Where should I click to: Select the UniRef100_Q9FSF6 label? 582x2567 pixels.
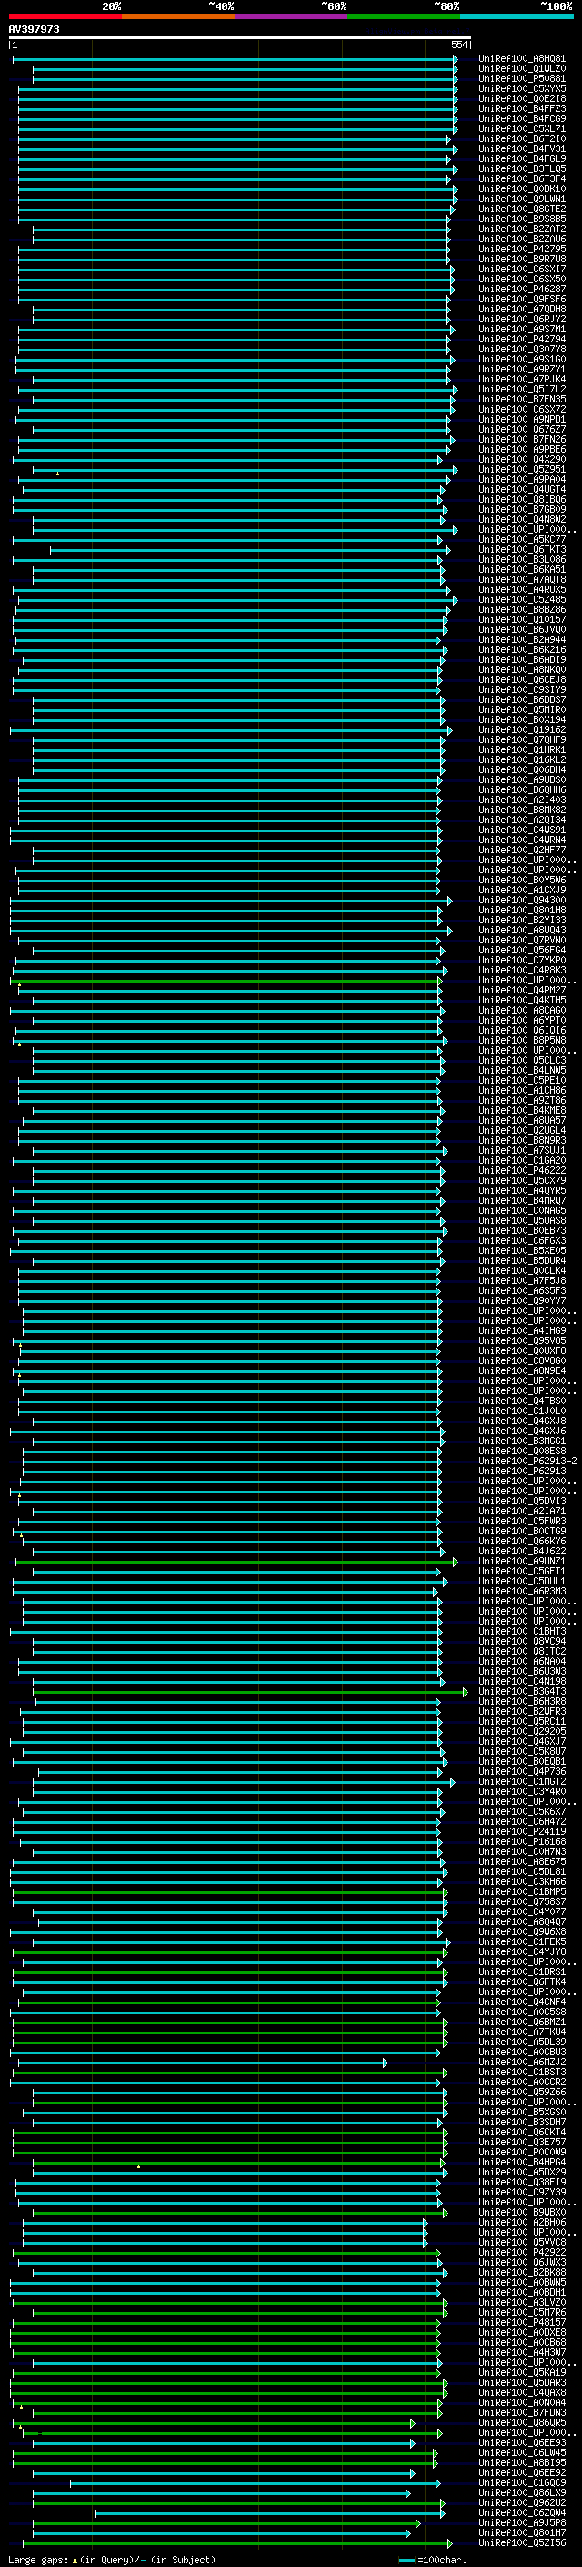tap(521, 299)
